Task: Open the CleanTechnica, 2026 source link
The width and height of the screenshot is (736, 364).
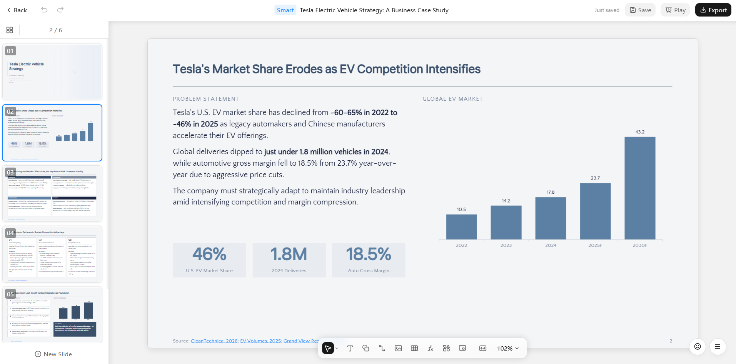Action: [214, 341]
